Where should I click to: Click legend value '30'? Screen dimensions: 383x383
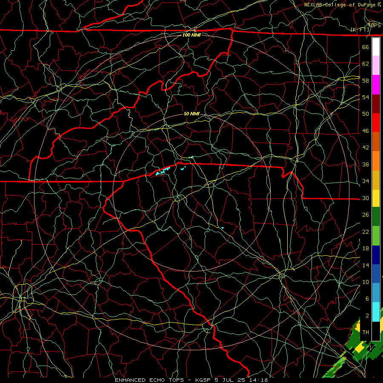click(366, 198)
